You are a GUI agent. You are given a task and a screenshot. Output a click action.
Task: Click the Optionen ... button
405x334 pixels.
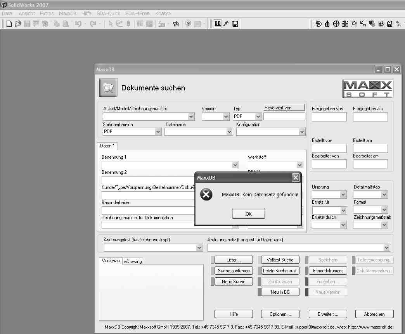pos(280,314)
